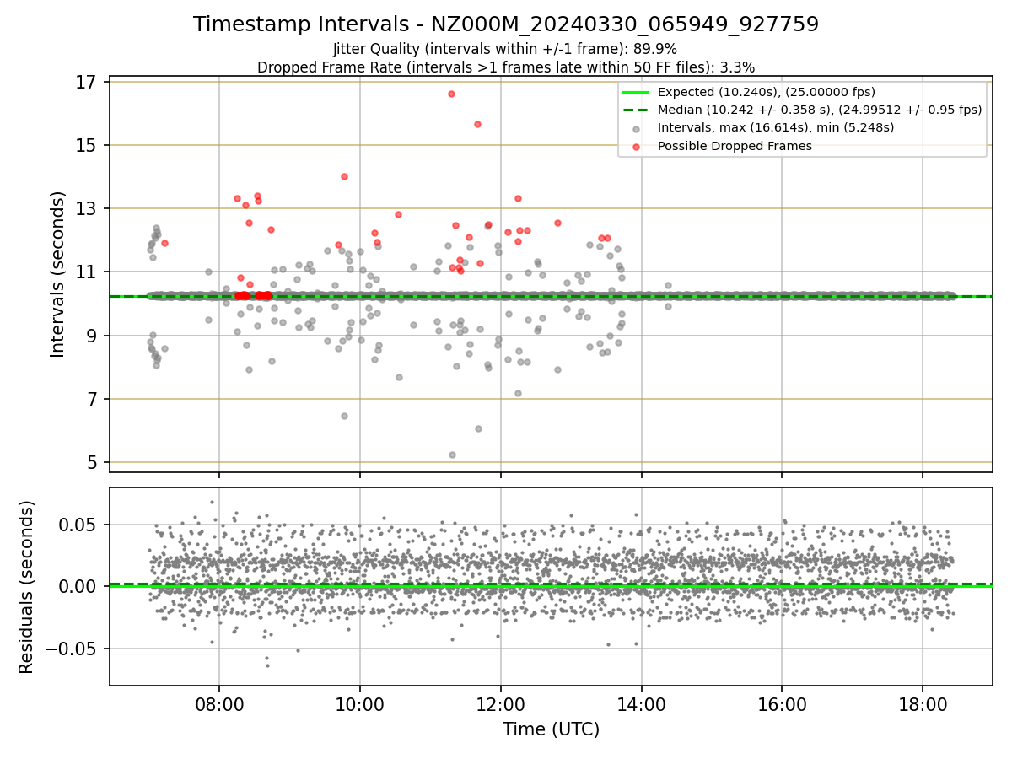Click the 'Intervals (seconds)' y-axis label
The height and width of the screenshot is (759, 1012).
coord(58,274)
